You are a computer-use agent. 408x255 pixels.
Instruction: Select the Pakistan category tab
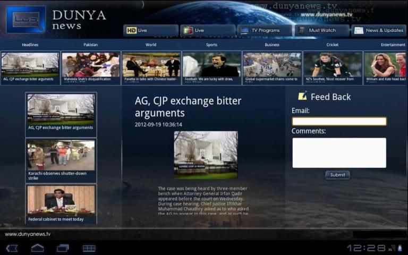tap(91, 45)
